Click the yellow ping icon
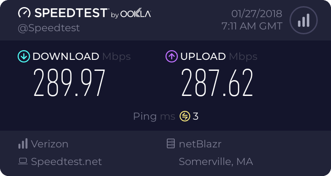Viewport: 331px width, 176px height. (184, 117)
